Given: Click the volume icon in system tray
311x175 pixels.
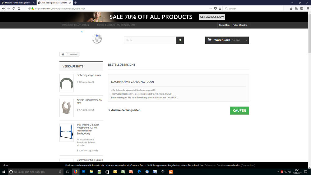Looking at the screenshot, I should click(290, 172).
